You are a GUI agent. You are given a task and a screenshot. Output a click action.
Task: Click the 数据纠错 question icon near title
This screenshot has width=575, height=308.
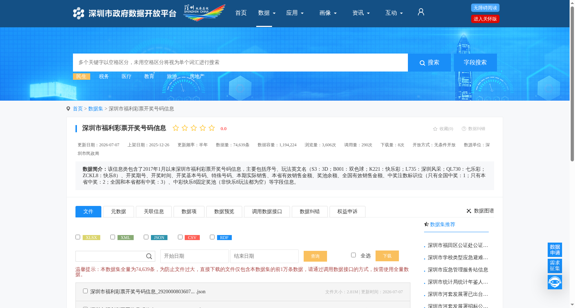tap(464, 129)
